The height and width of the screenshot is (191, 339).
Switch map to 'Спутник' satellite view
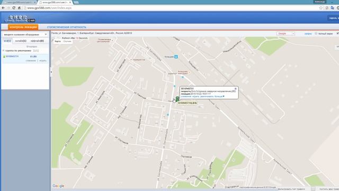(x=67, y=41)
